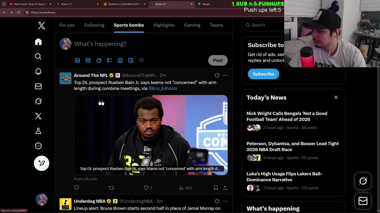Image resolution: width=380 pixels, height=213 pixels.
Task: Open Messages envelope icon in sidebar
Action: tap(38, 86)
